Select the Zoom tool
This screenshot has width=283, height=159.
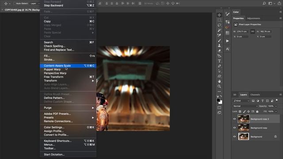tap(219, 87)
